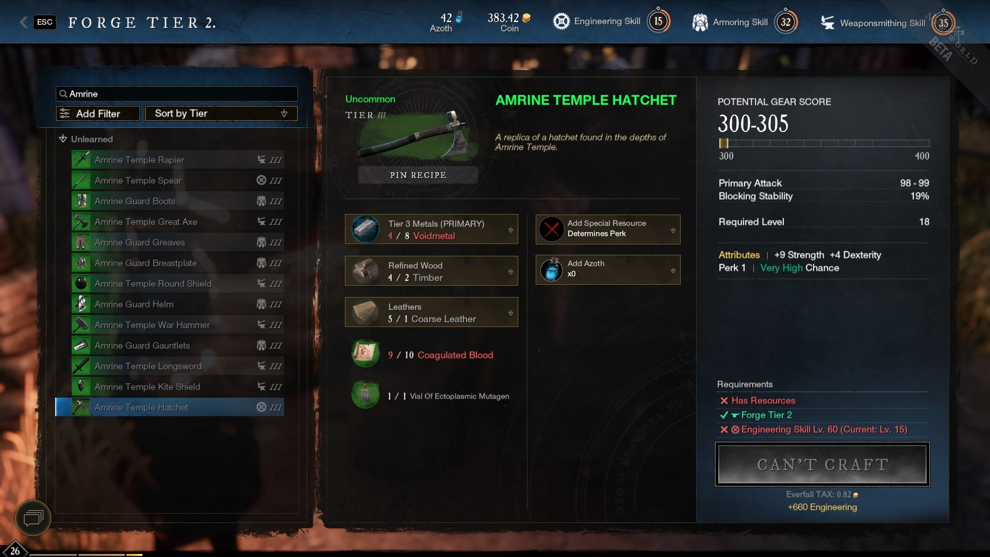Collapse the Unlearned recipes section
The width and height of the screenshot is (990, 557).
point(63,139)
